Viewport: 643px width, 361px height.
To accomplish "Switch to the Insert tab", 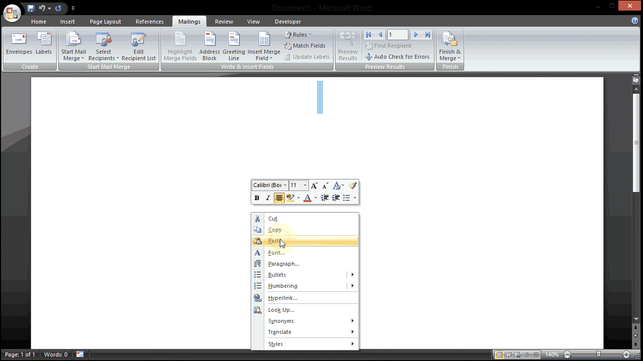I will click(x=67, y=22).
